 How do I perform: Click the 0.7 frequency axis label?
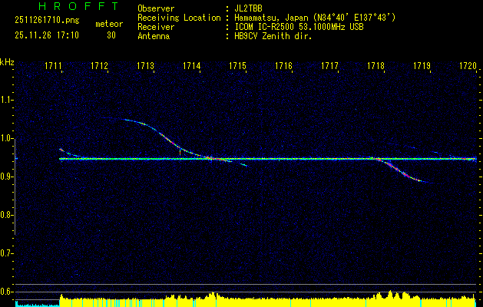tap(7, 253)
